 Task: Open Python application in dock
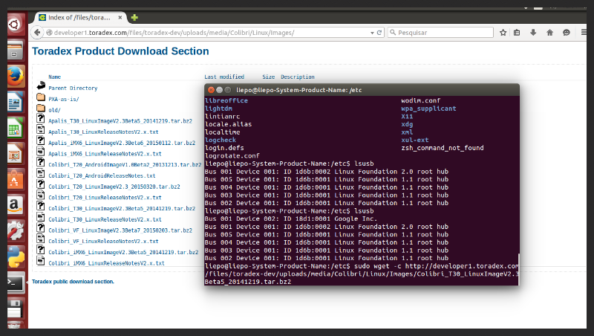16,256
